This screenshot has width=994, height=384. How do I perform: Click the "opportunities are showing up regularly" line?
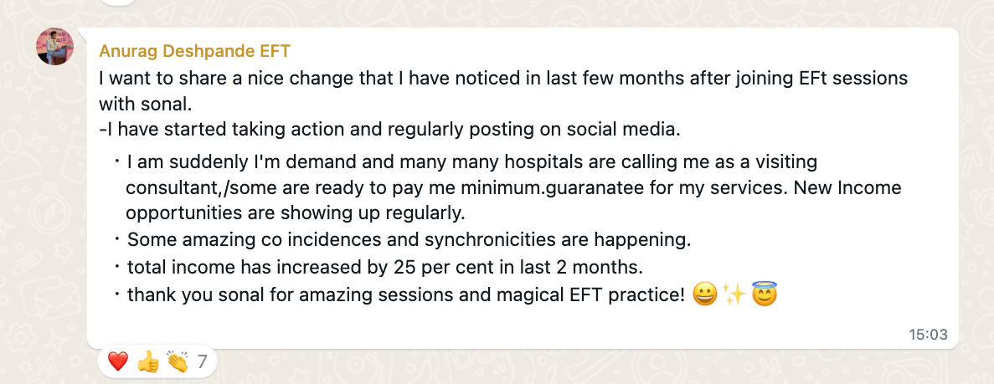click(x=295, y=212)
